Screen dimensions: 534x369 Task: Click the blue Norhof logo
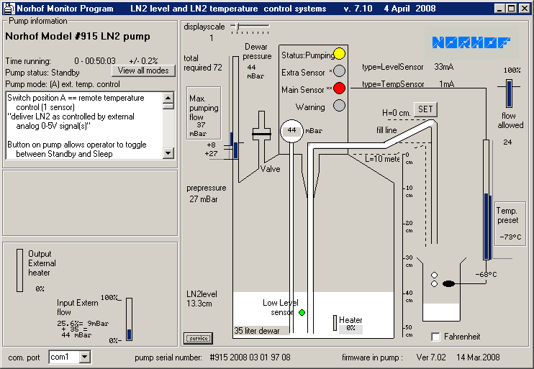(471, 42)
